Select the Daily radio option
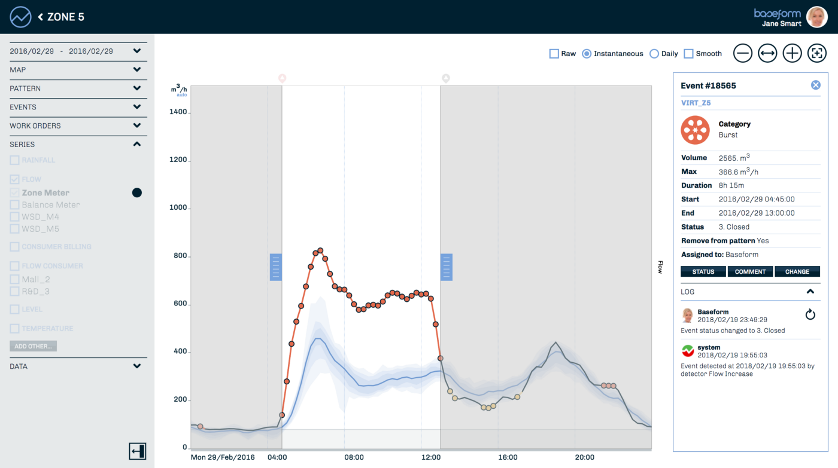The image size is (838, 468). (654, 54)
